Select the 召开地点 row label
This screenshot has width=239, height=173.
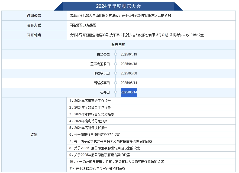tap(34, 35)
